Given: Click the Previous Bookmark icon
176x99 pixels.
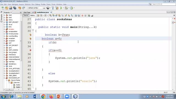Looking at the screenshot, I should [66, 15].
